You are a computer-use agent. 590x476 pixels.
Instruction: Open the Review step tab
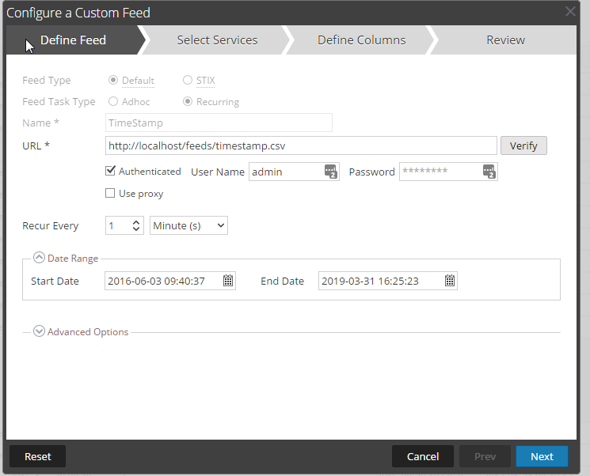(505, 40)
